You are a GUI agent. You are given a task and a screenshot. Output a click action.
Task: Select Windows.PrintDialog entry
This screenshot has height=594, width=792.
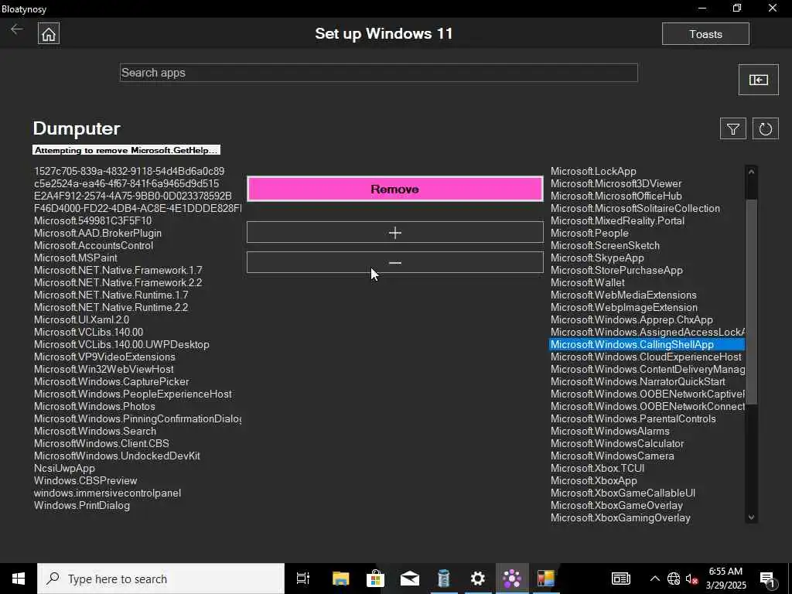tap(82, 506)
